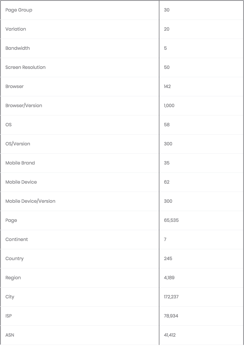Select the value 142 for Browser
This screenshot has width=244, height=346.
pyautogui.click(x=167, y=87)
